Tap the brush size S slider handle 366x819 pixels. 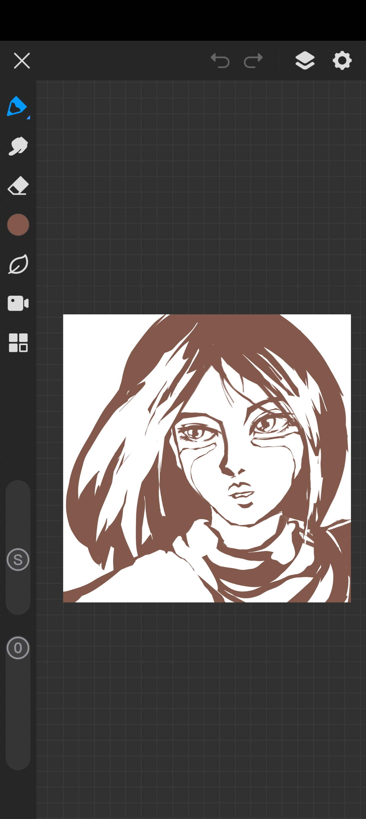[x=18, y=560]
